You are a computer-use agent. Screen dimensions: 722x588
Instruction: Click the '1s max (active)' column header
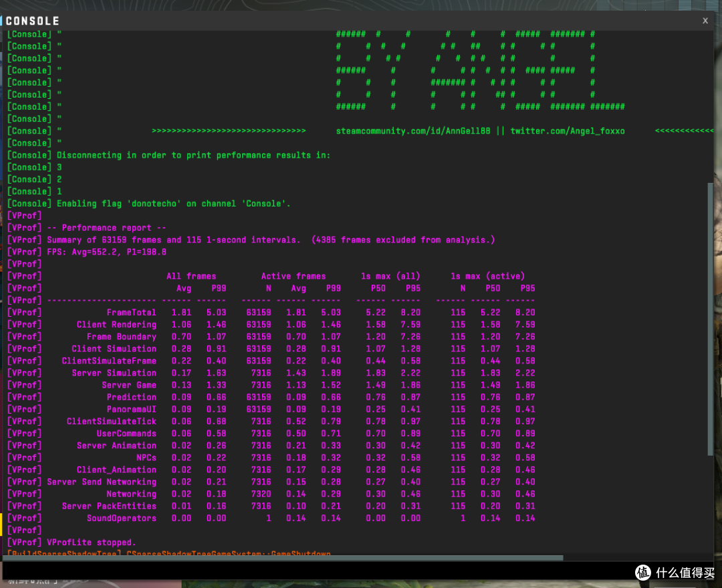point(487,276)
